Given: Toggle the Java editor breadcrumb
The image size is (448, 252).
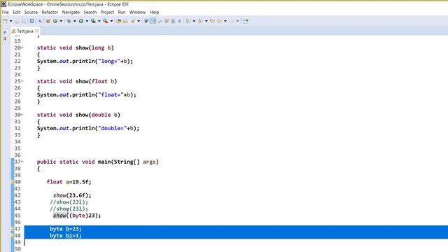Looking at the screenshot, I should pyautogui.click(x=146, y=21).
